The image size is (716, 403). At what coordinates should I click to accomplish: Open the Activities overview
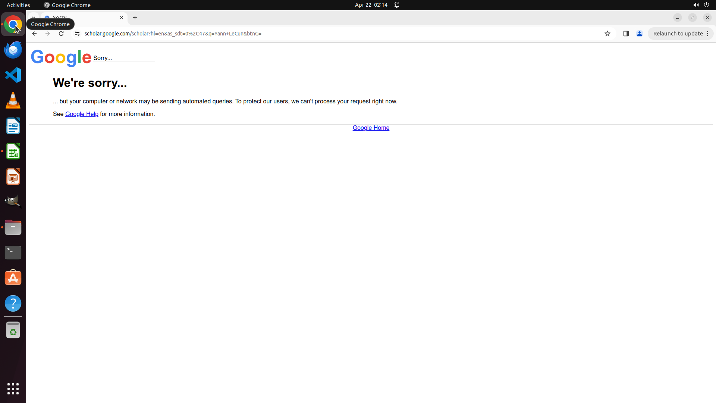click(x=18, y=5)
